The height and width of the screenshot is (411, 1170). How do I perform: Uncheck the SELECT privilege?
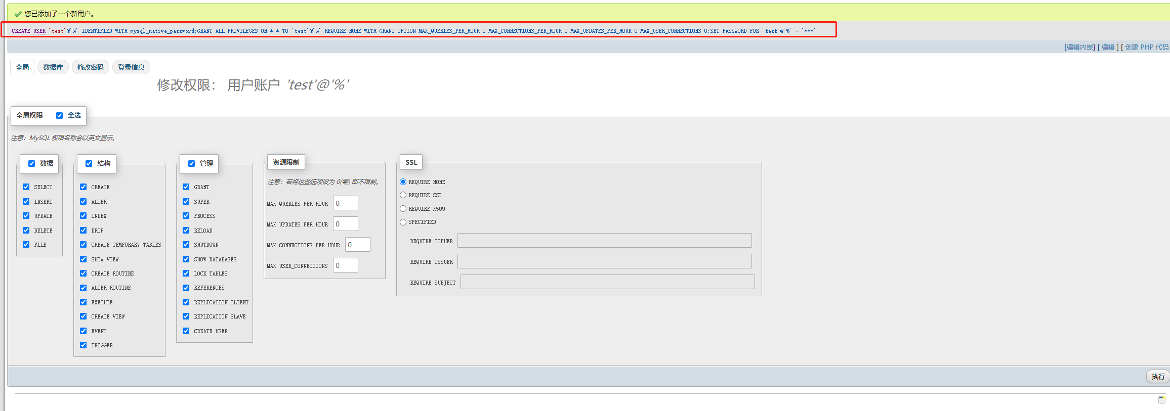tap(26, 187)
